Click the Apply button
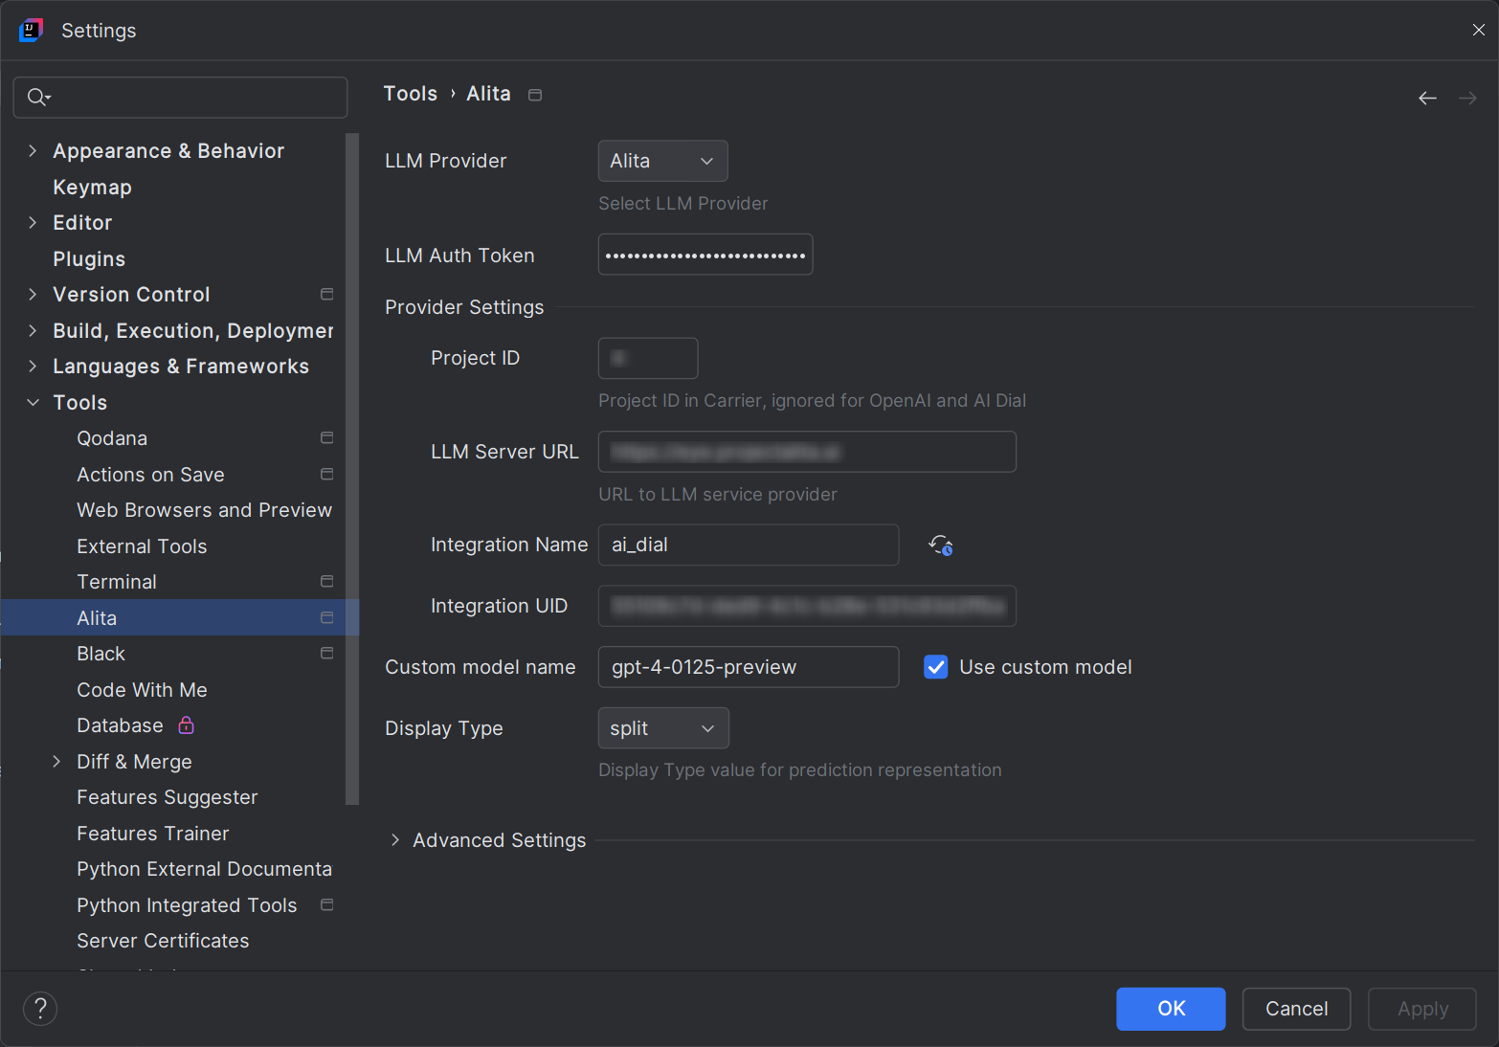Screen dimensions: 1499x1047 point(1422,1009)
